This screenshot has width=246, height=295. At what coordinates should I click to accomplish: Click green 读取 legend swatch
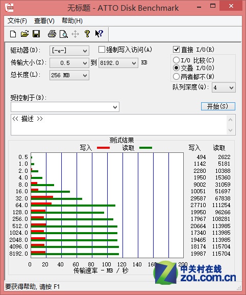coord(146,148)
